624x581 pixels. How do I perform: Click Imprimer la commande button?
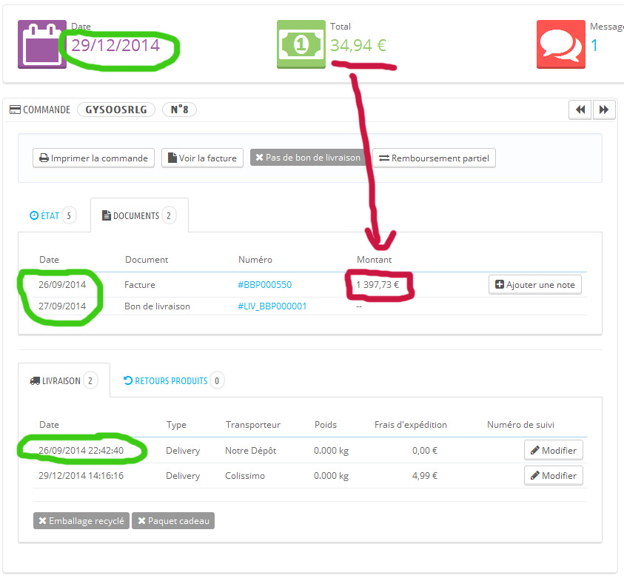click(93, 158)
